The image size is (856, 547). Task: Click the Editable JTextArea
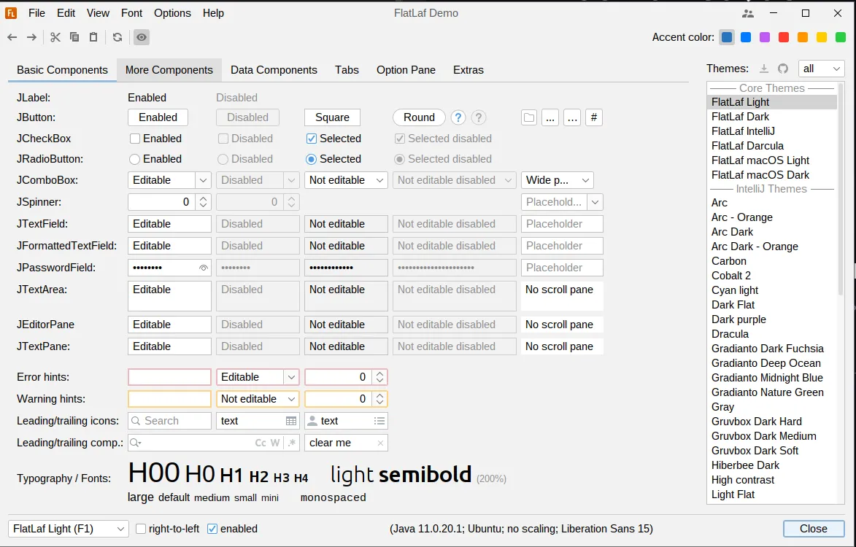coord(169,296)
